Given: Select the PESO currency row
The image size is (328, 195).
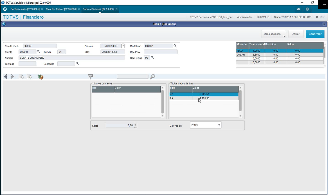Looking at the screenshot, I should [x=280, y=51].
